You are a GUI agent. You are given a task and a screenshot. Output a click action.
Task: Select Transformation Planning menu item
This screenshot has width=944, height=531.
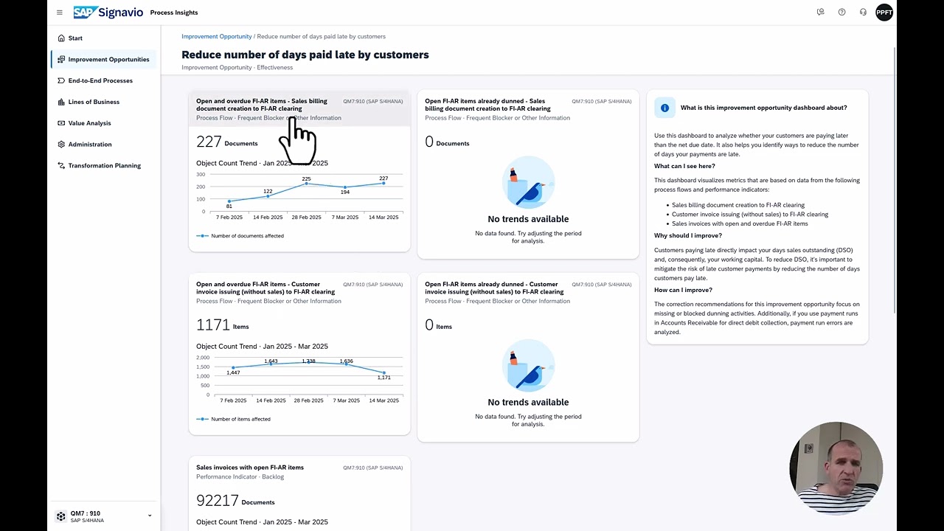(105, 166)
